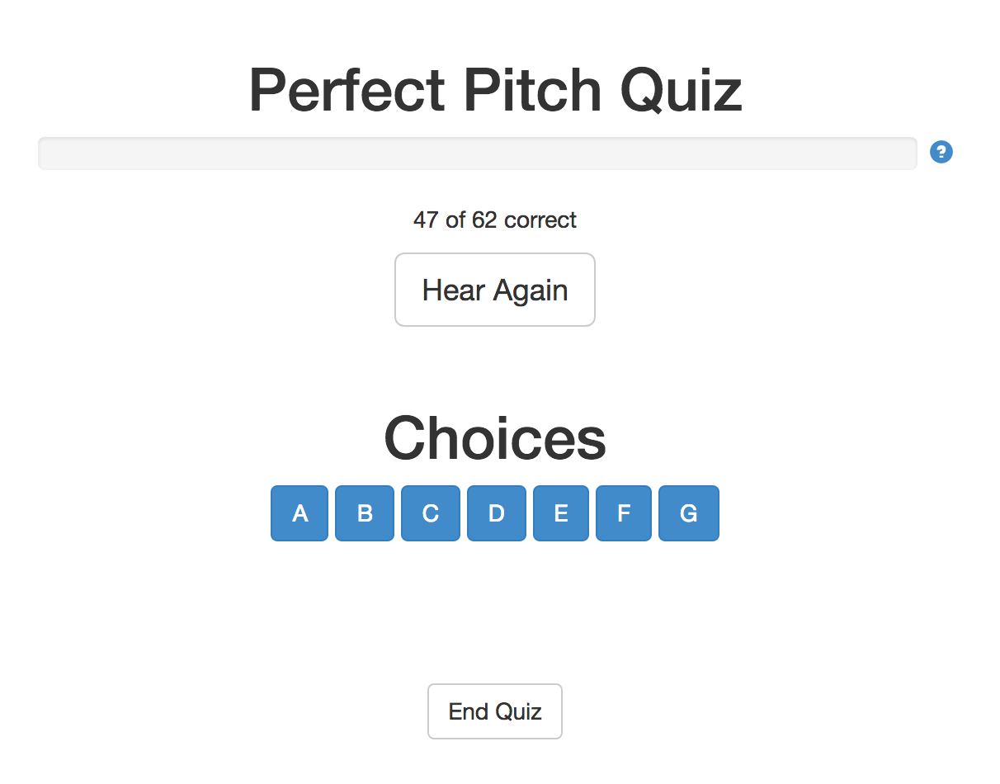Open the blue question mark help icon

[941, 152]
